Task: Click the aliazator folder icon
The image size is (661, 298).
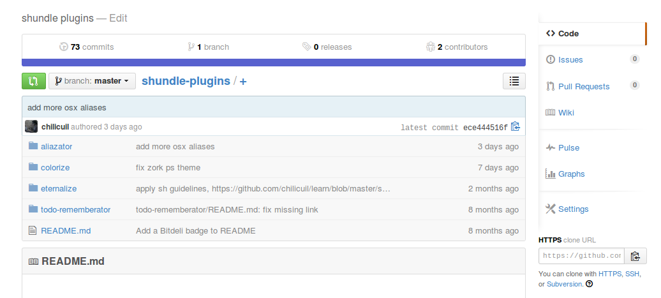Action: pos(33,146)
